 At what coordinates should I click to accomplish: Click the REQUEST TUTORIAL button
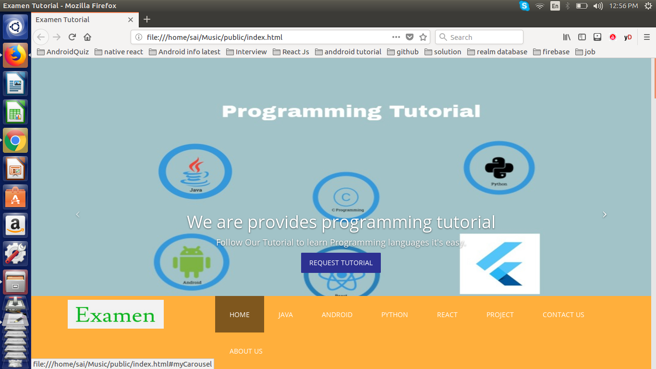point(341,263)
